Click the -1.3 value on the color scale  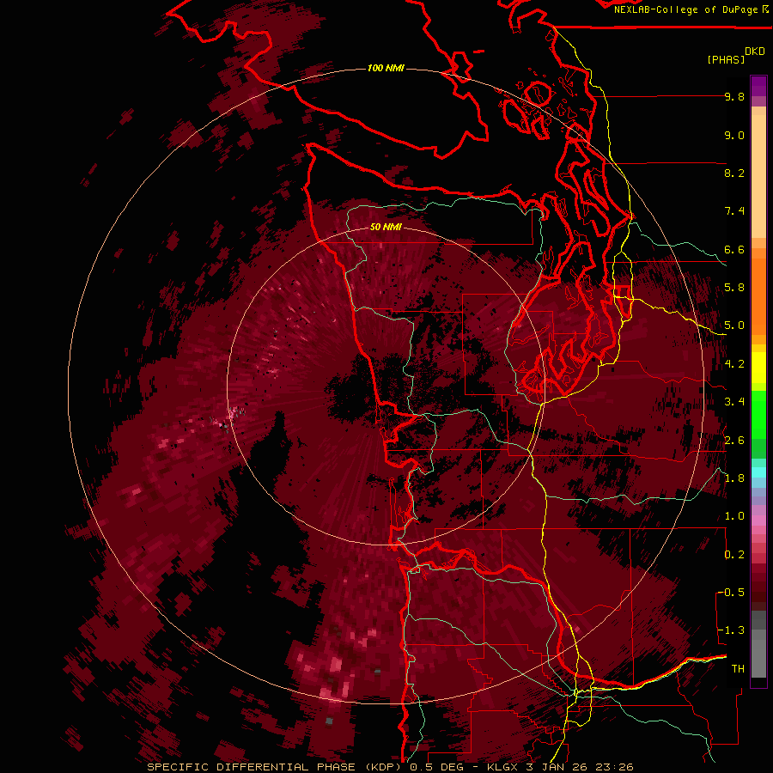click(x=731, y=630)
